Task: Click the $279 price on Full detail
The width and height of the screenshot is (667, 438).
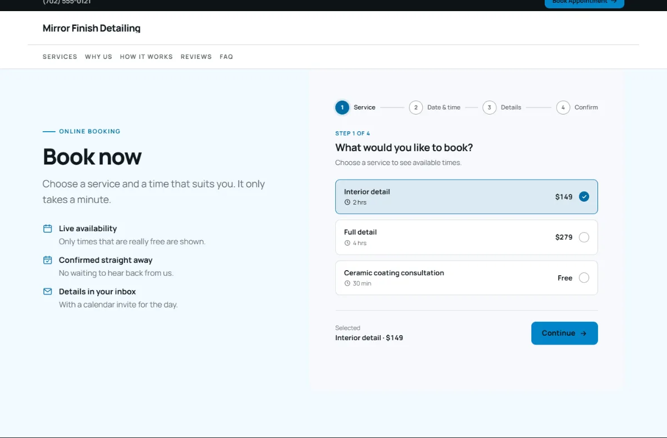Action: point(564,237)
